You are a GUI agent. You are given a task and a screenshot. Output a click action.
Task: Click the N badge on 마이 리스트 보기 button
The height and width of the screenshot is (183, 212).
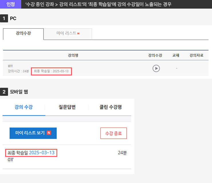pos(49,133)
